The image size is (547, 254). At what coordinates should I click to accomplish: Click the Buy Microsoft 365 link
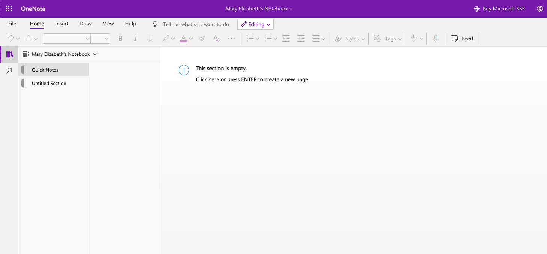click(503, 8)
